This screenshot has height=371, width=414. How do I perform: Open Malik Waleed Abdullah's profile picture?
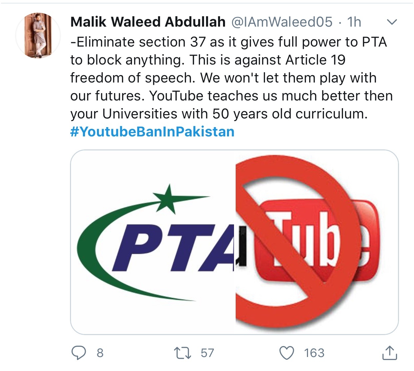click(x=38, y=36)
